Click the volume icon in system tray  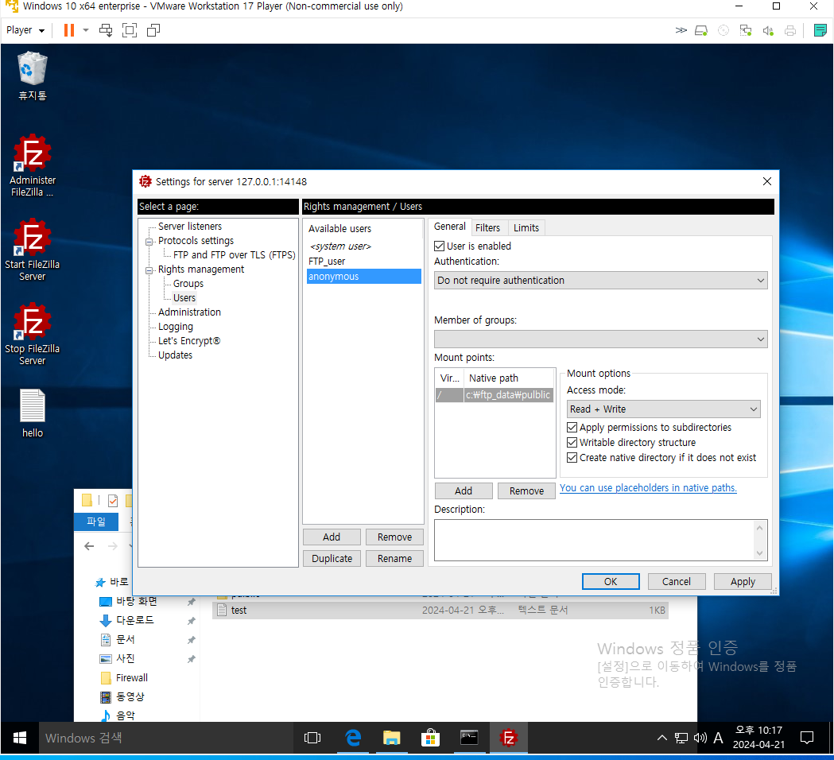pyautogui.click(x=700, y=738)
